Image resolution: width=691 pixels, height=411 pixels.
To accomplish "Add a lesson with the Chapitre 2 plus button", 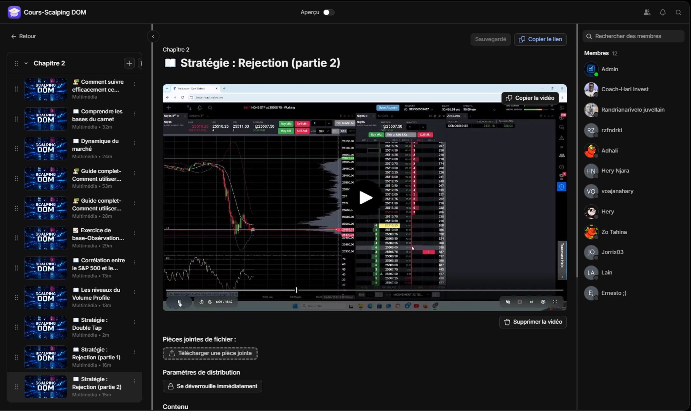I will click(x=129, y=63).
